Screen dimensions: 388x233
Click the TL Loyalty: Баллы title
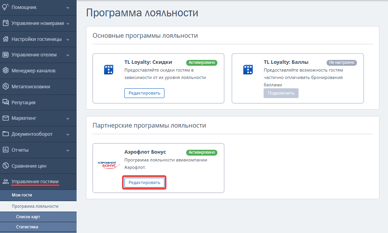286,62
